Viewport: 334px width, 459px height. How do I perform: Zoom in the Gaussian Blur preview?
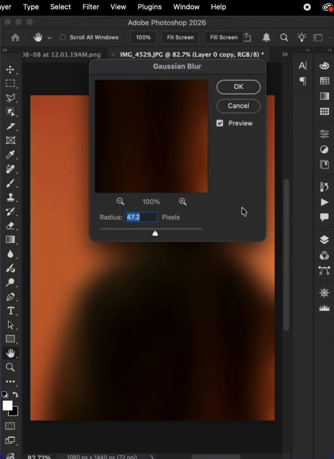pyautogui.click(x=182, y=201)
